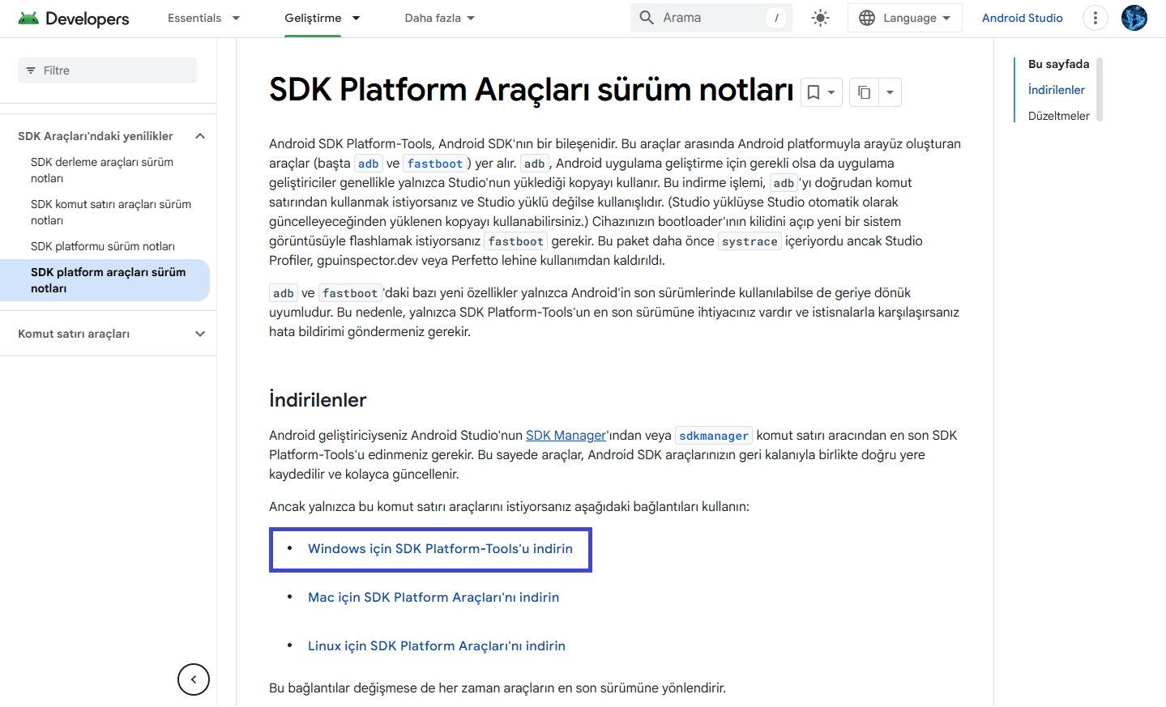The width and height of the screenshot is (1166, 707).
Task: Click the Bu sayfada heading
Action: point(1059,64)
